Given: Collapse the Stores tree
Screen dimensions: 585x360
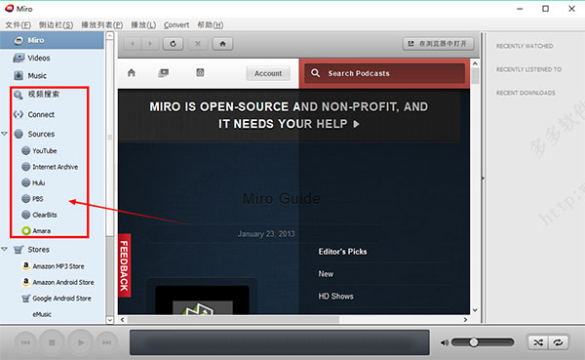Looking at the screenshot, I should click(5, 249).
